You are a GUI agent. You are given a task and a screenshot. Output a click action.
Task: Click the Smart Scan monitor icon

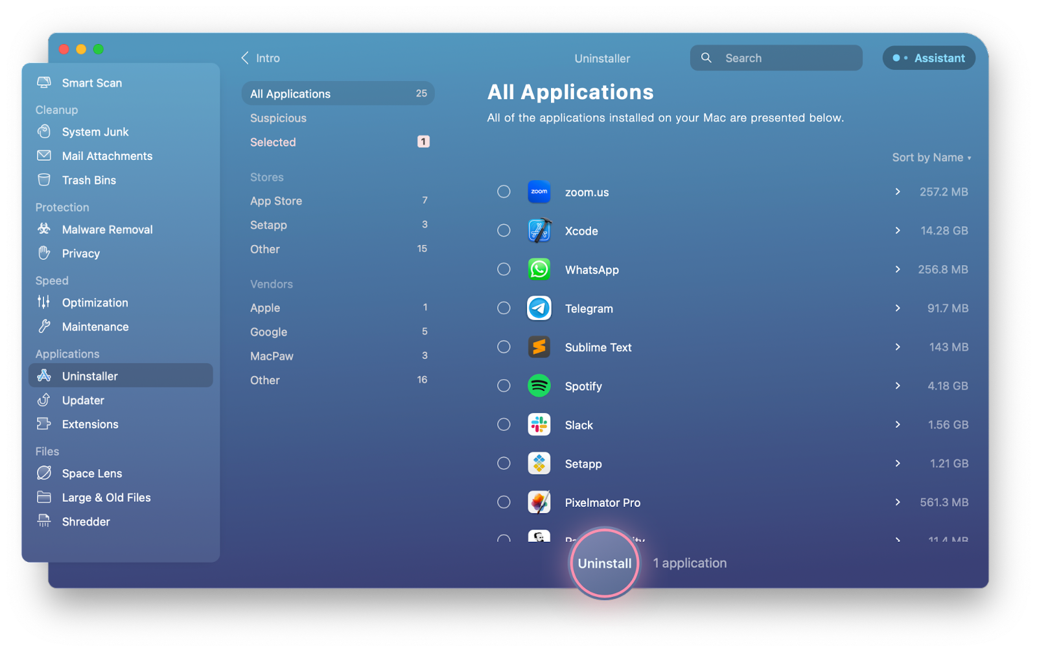[x=44, y=82]
